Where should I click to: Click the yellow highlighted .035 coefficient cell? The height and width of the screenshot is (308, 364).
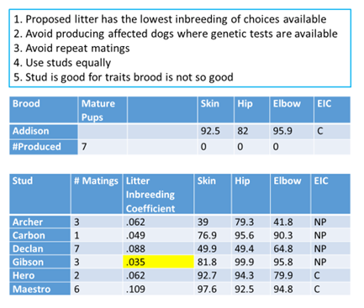(x=158, y=262)
